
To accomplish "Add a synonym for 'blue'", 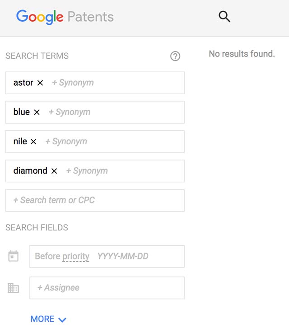I will (70, 112).
